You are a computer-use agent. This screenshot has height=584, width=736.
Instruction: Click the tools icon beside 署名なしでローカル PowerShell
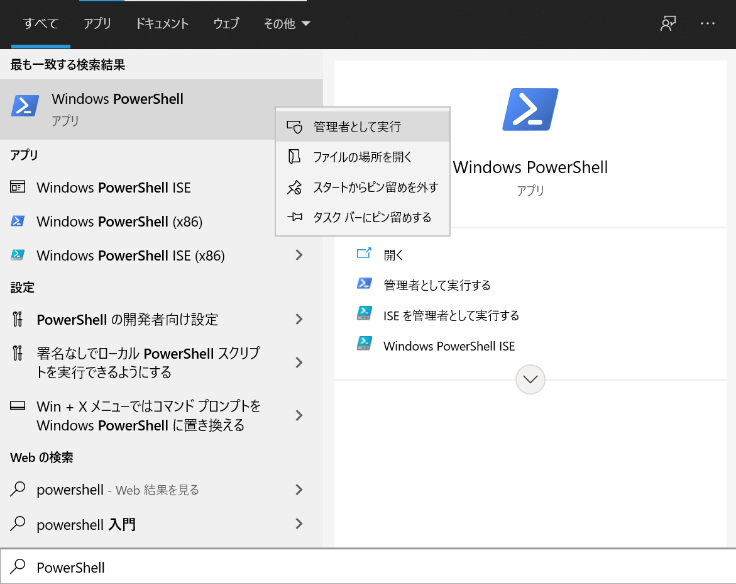[x=18, y=353]
